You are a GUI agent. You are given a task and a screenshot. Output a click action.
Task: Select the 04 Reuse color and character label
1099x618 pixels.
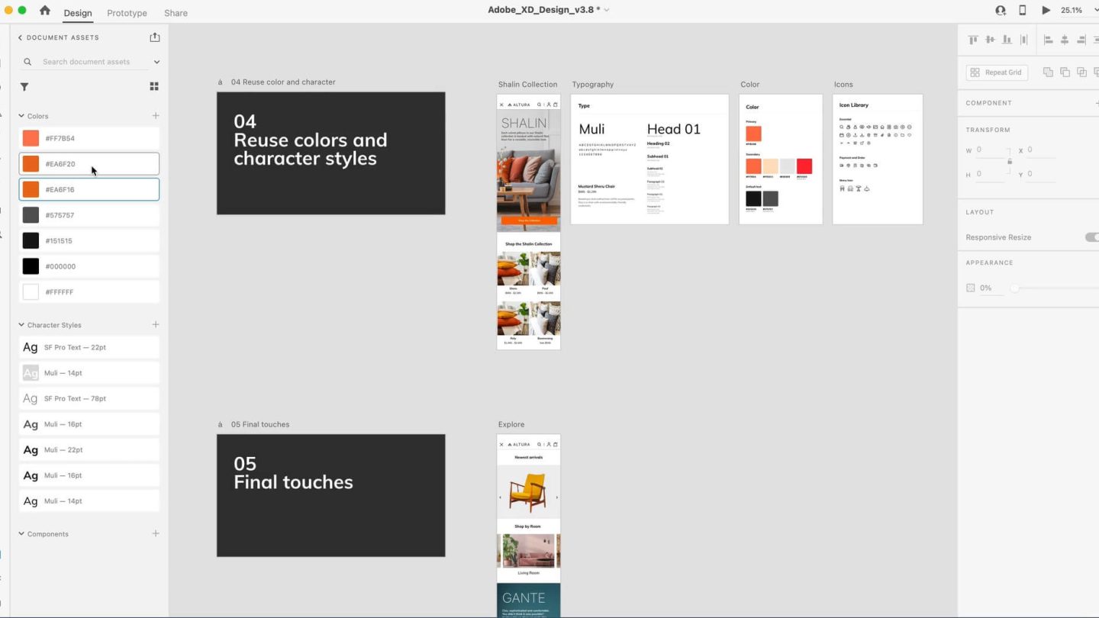(283, 82)
